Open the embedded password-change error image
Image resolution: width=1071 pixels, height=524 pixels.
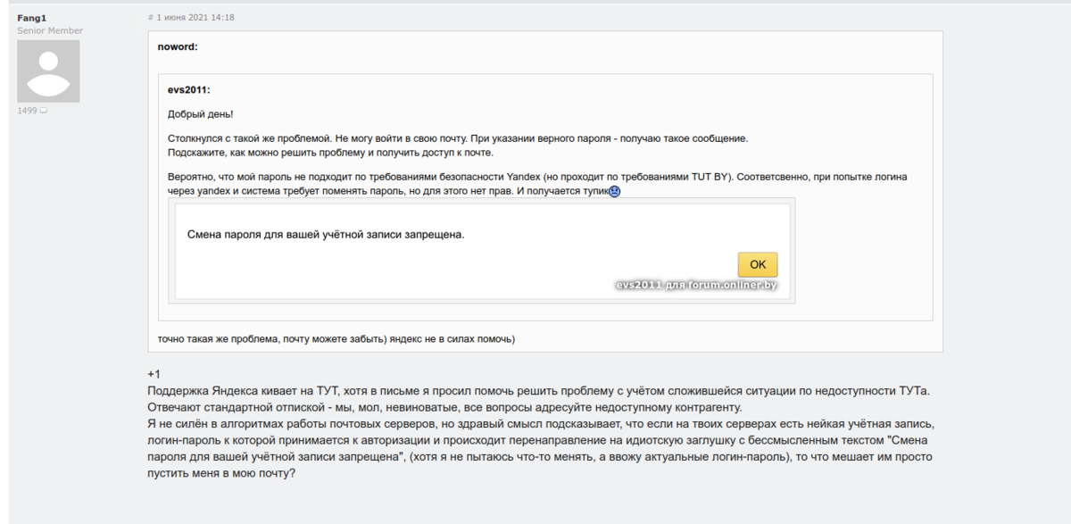(481, 251)
